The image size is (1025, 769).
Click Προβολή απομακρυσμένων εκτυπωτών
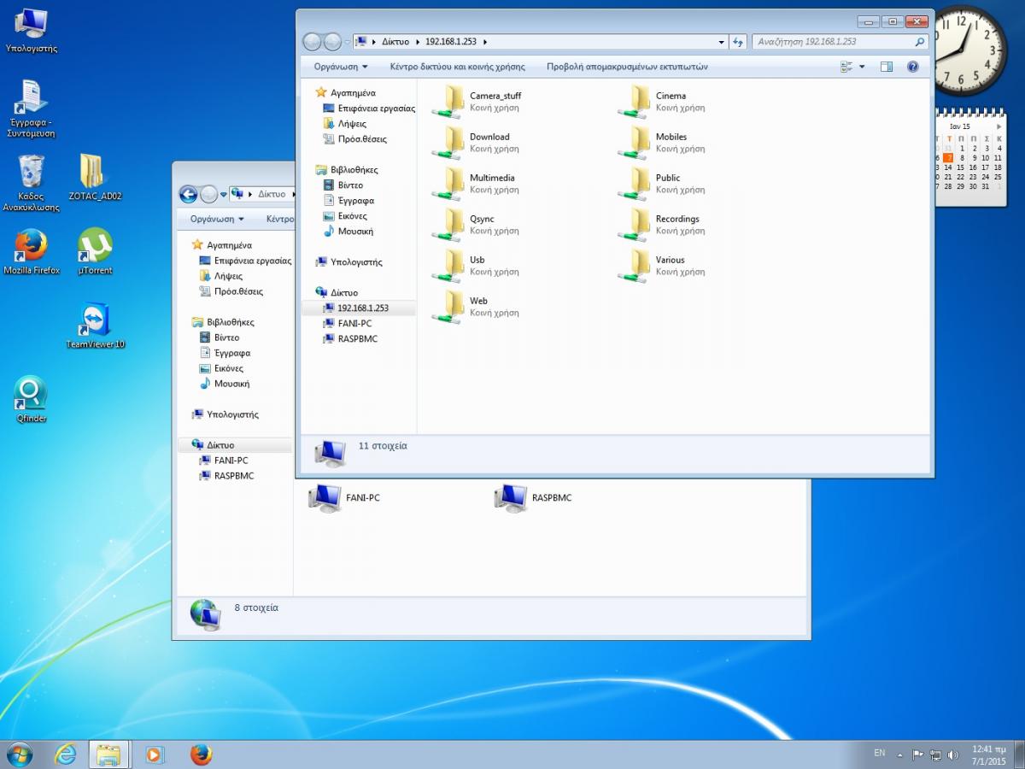click(x=627, y=67)
